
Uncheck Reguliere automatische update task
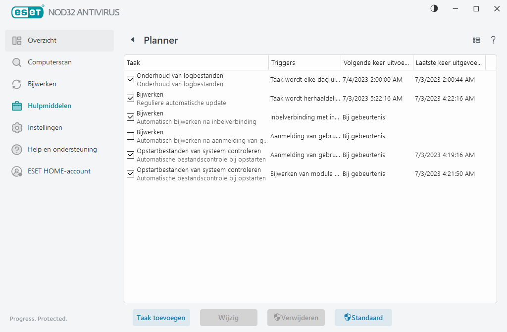point(130,98)
